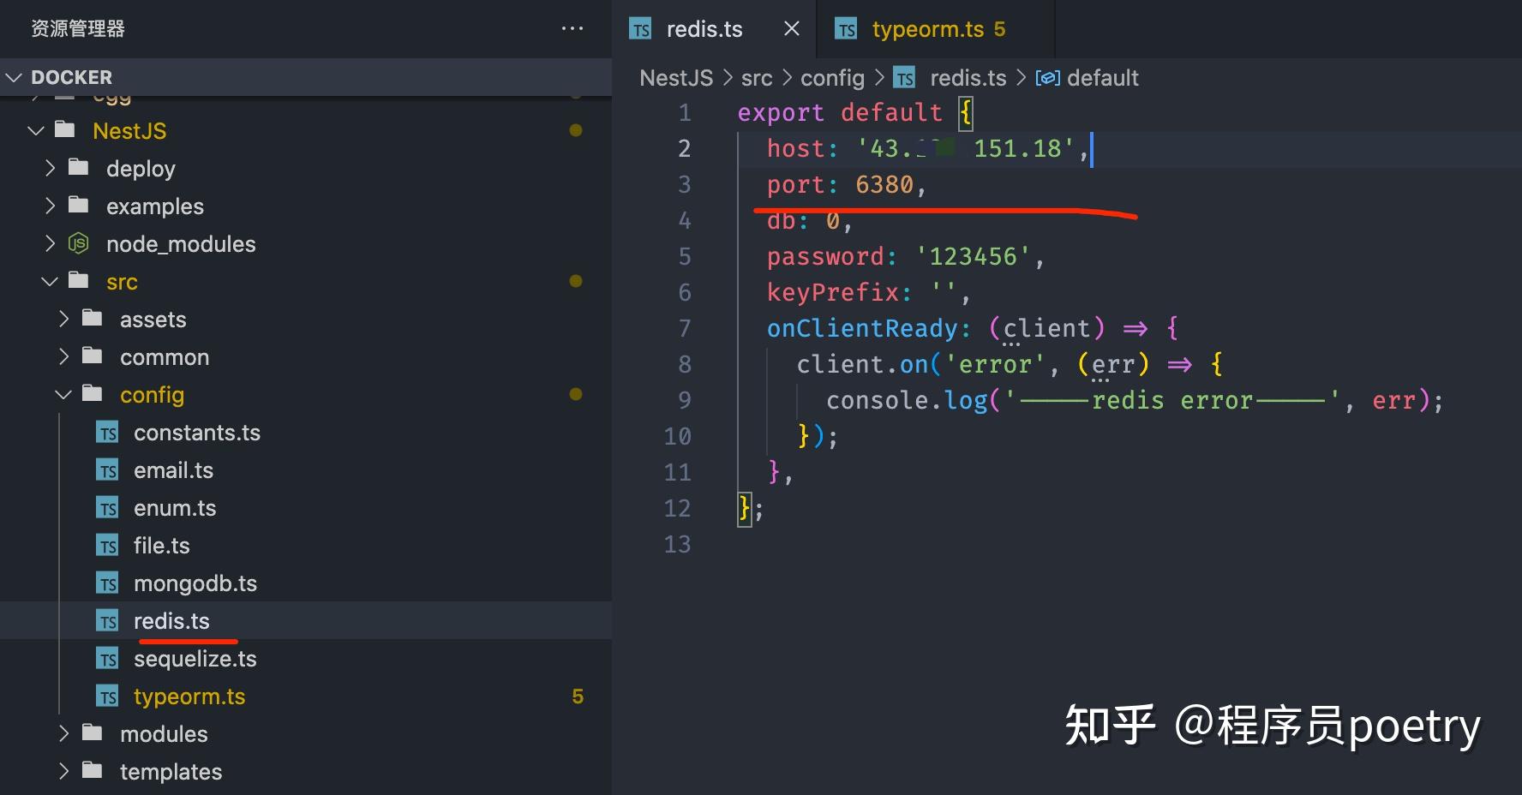This screenshot has width=1522, height=795.
Task: Click the default symbol icon in breadcrumbs
Action: point(1049,77)
